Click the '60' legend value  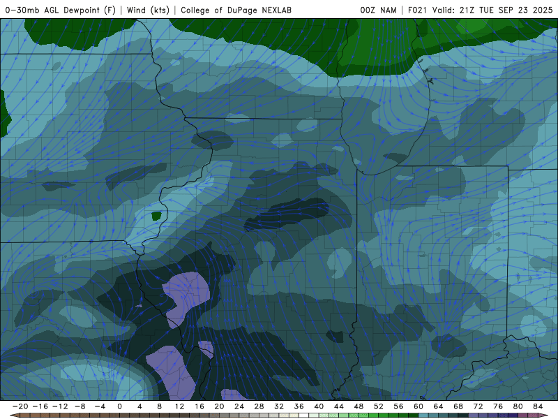(418, 406)
